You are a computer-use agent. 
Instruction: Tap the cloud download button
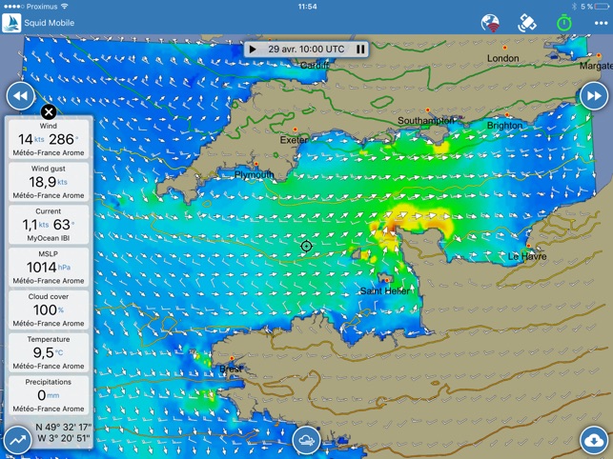[x=594, y=440]
